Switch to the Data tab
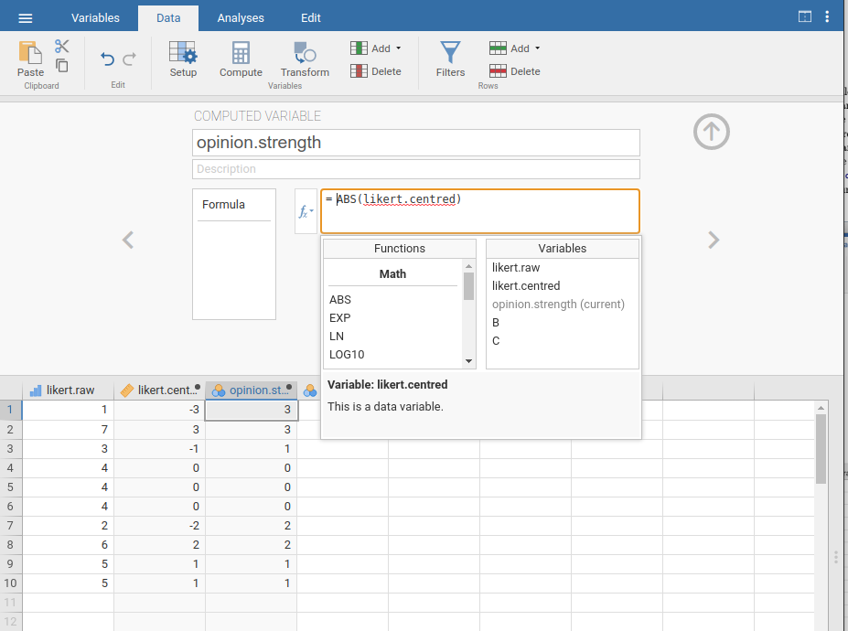The height and width of the screenshot is (631, 848). click(x=168, y=18)
